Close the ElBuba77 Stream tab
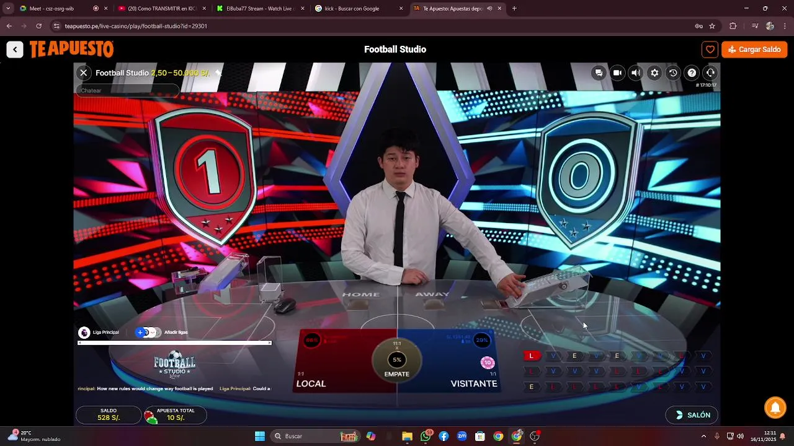The width and height of the screenshot is (794, 446). (x=302, y=9)
